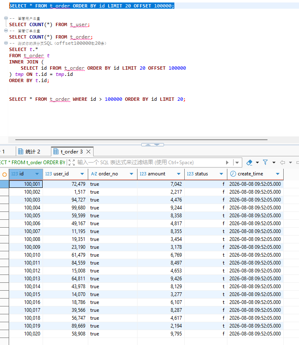
Task: Click the user_id column header
Action: 65,174
